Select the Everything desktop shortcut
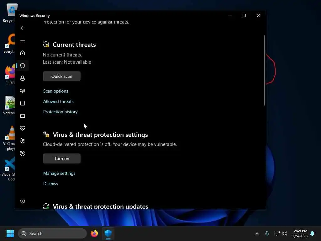 [9, 43]
